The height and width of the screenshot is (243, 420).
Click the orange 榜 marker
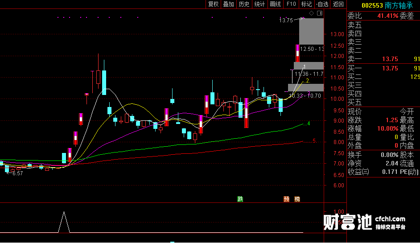pyautogui.click(x=297, y=199)
